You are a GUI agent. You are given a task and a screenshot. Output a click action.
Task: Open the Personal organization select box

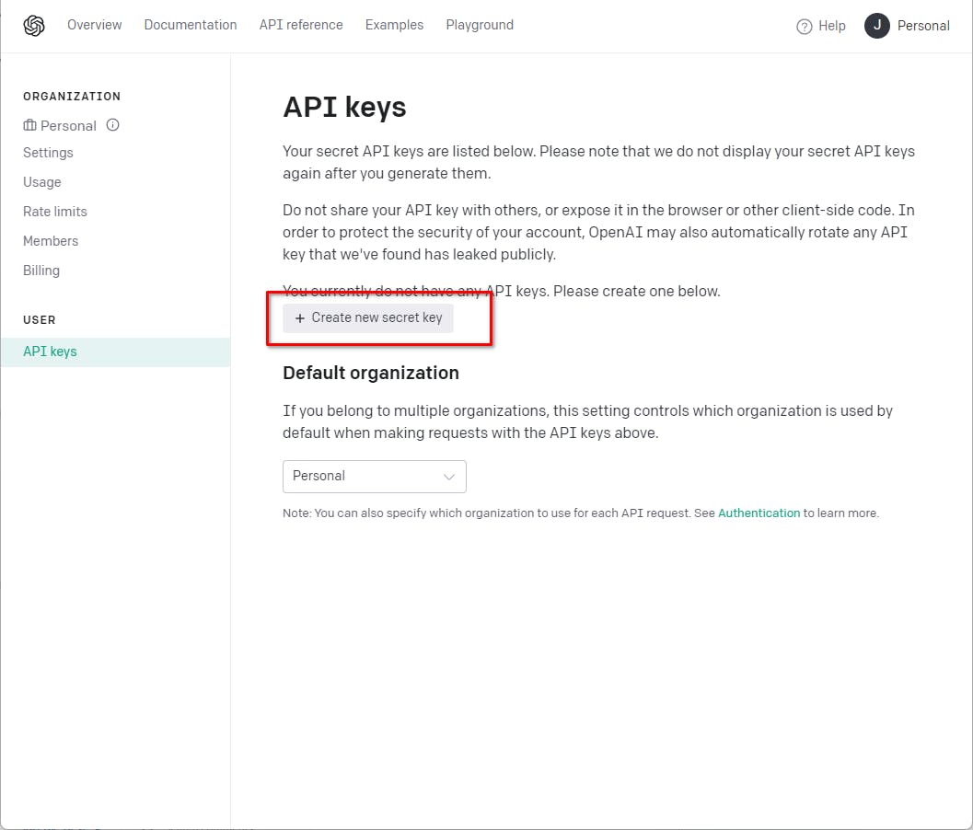pos(374,477)
